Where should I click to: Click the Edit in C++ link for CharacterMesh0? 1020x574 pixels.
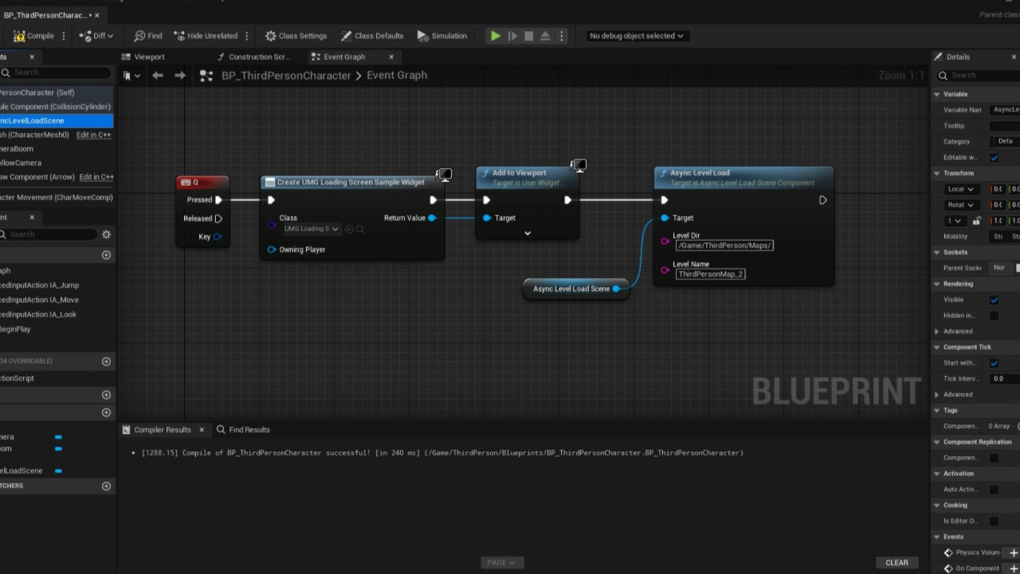click(93, 135)
